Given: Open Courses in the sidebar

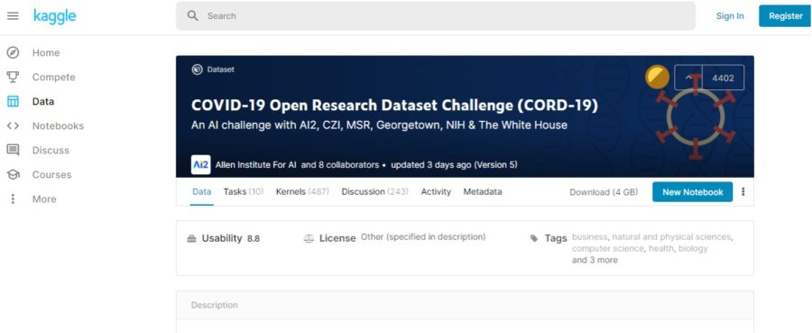Looking at the screenshot, I should pyautogui.click(x=51, y=174).
